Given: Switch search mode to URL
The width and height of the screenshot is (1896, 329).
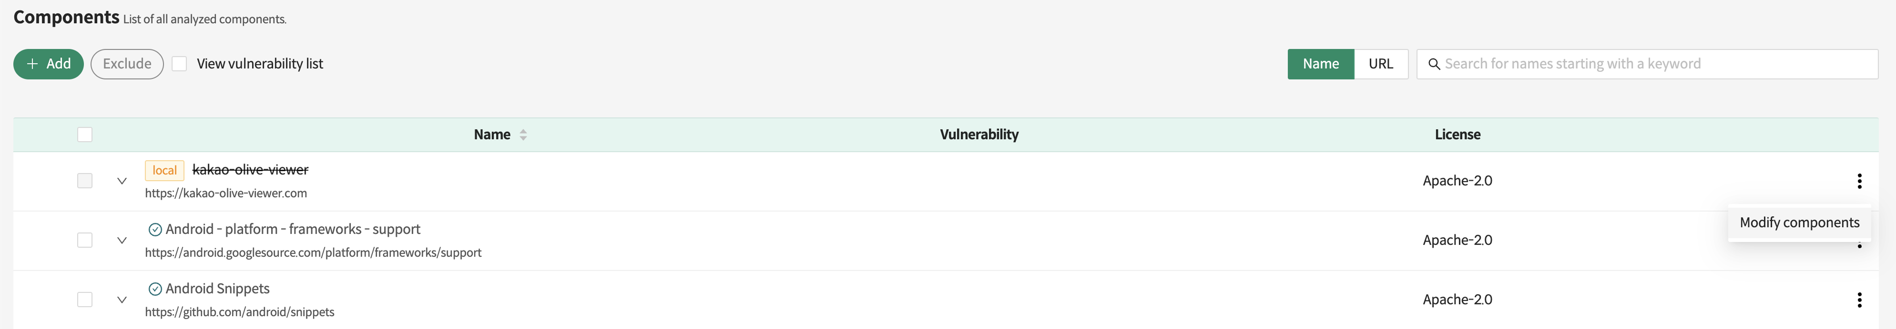Looking at the screenshot, I should 1380,64.
